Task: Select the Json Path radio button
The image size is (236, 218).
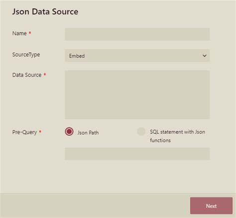Action: coord(69,131)
